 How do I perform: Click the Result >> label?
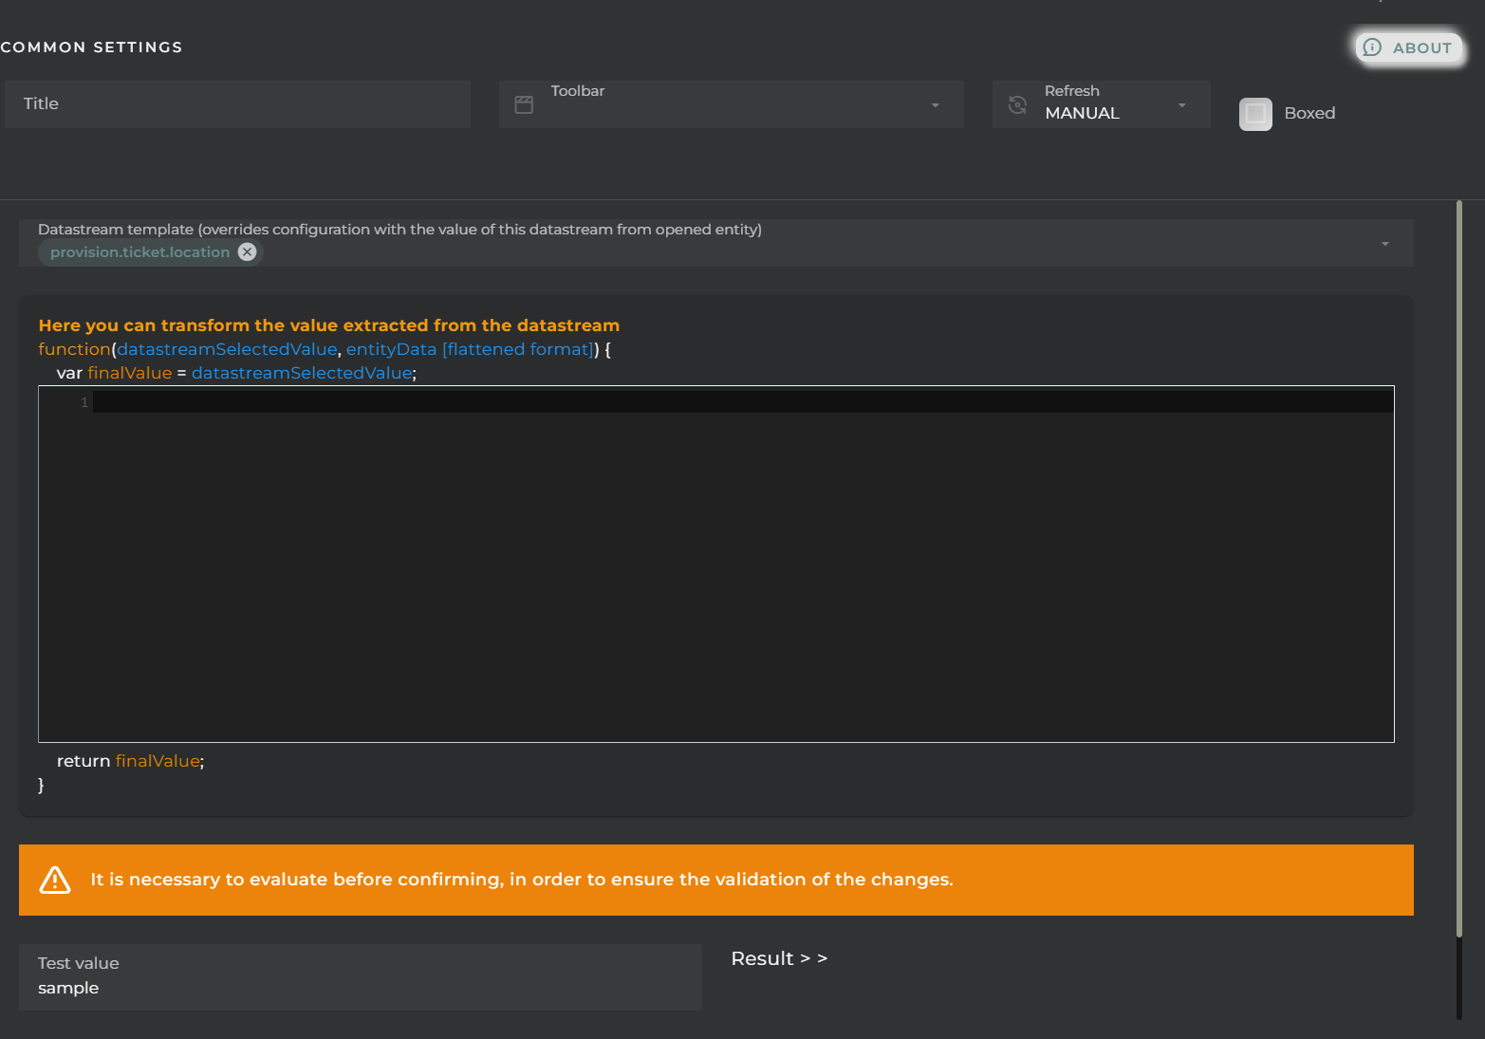pyautogui.click(x=779, y=958)
